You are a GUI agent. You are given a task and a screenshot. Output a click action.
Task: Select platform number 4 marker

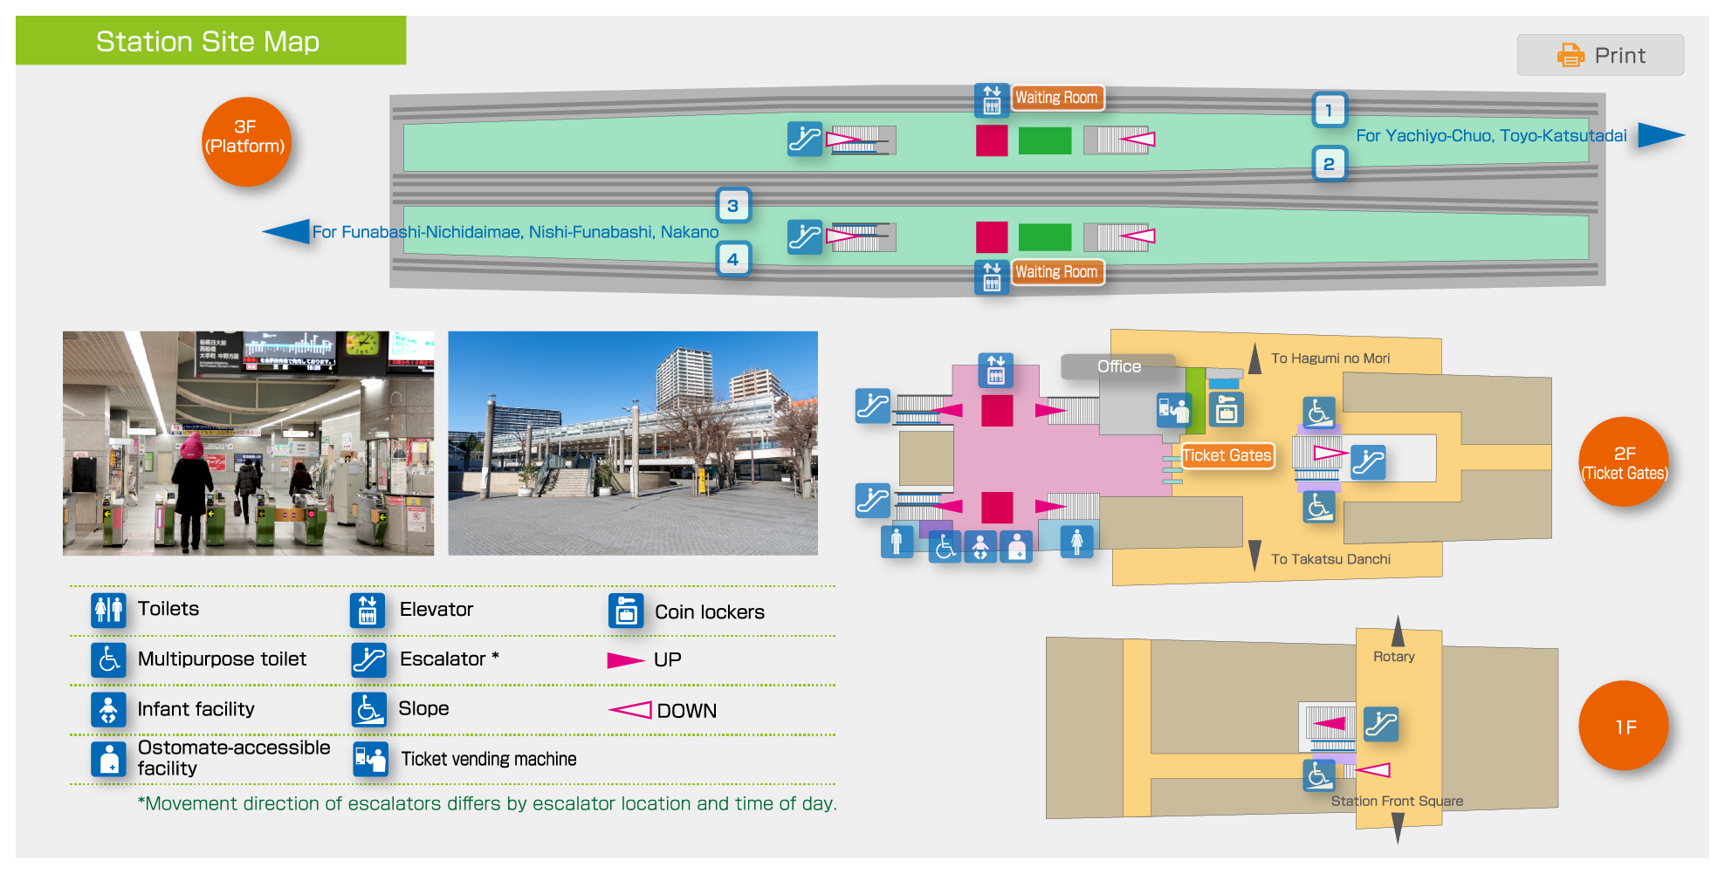tap(733, 259)
